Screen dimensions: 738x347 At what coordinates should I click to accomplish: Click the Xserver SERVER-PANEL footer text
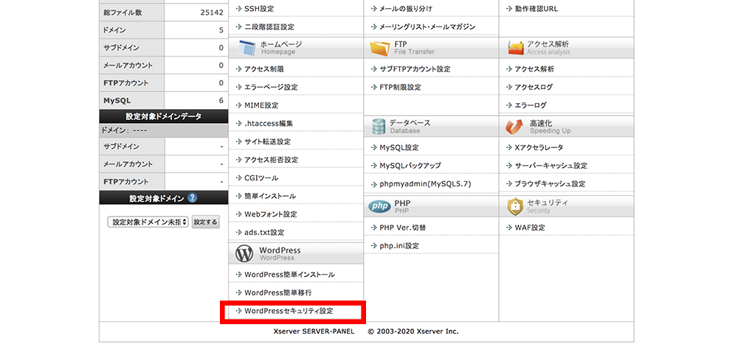pyautogui.click(x=313, y=332)
